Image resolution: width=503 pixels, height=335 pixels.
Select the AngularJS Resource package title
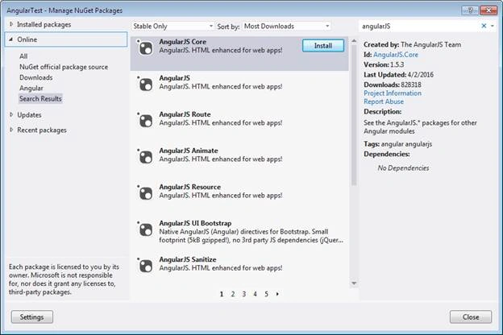190,187
